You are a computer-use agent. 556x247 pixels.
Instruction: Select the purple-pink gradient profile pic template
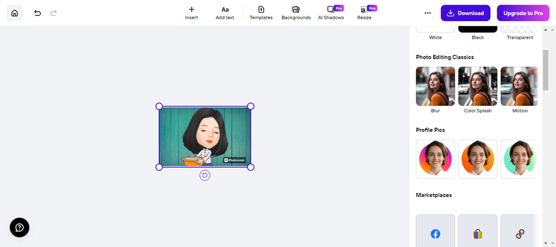pyautogui.click(x=436, y=159)
